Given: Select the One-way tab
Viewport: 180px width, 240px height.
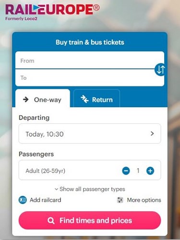Looking at the screenshot, I should pyautogui.click(x=43, y=98).
